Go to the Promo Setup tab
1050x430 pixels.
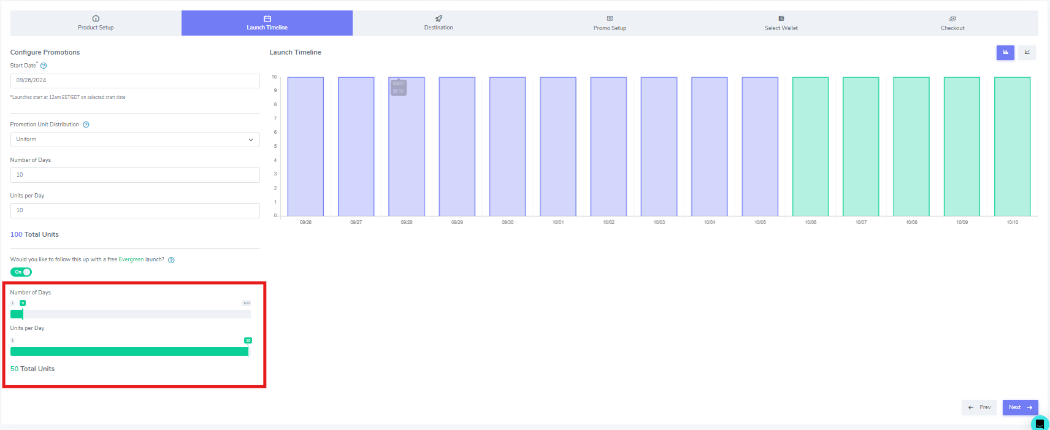[x=609, y=23]
